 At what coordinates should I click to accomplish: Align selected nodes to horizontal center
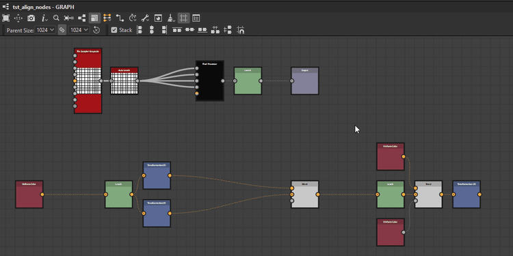(x=152, y=30)
